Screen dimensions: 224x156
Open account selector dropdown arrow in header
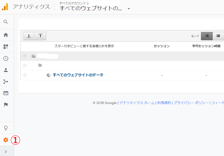(x=129, y=9)
